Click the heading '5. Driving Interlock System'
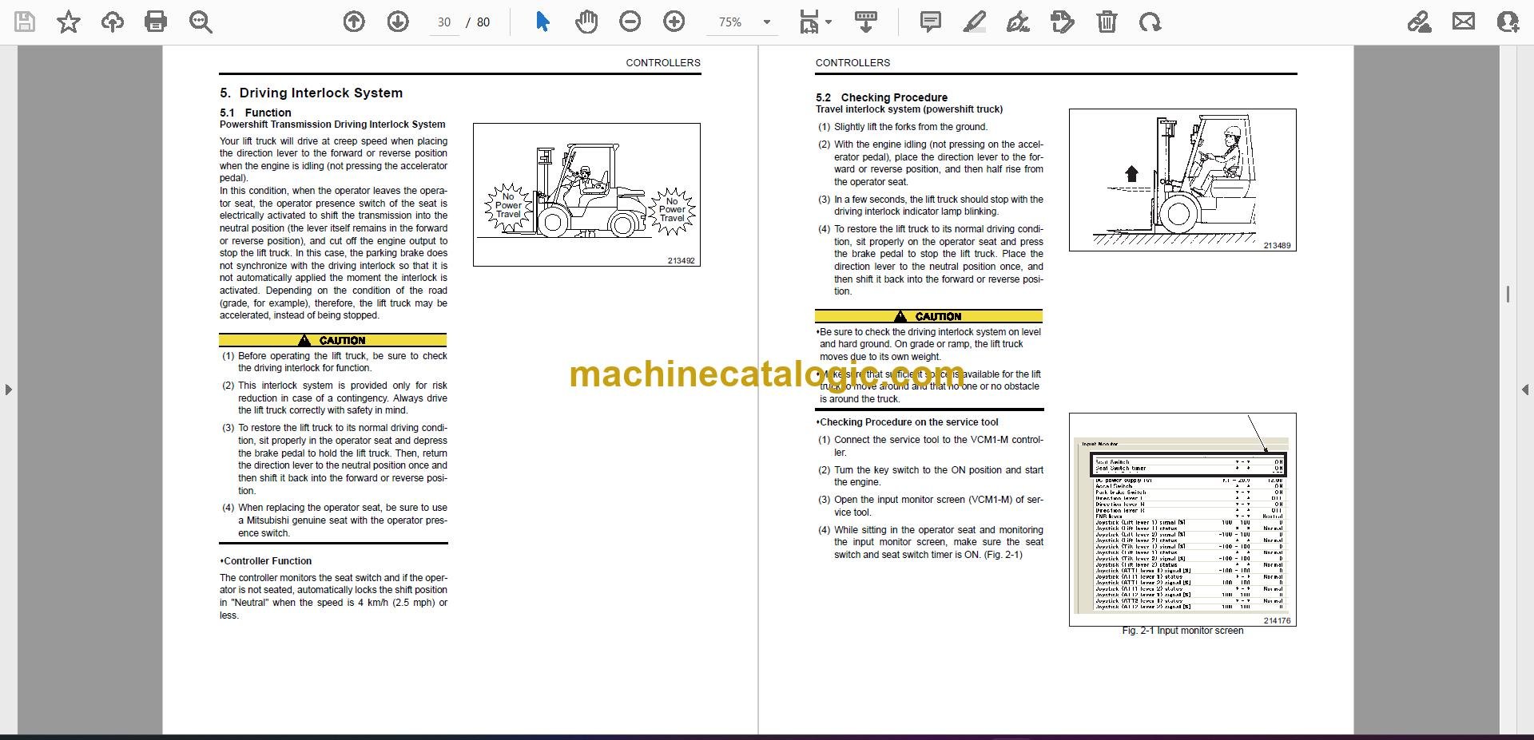The height and width of the screenshot is (740, 1534). 311,93
